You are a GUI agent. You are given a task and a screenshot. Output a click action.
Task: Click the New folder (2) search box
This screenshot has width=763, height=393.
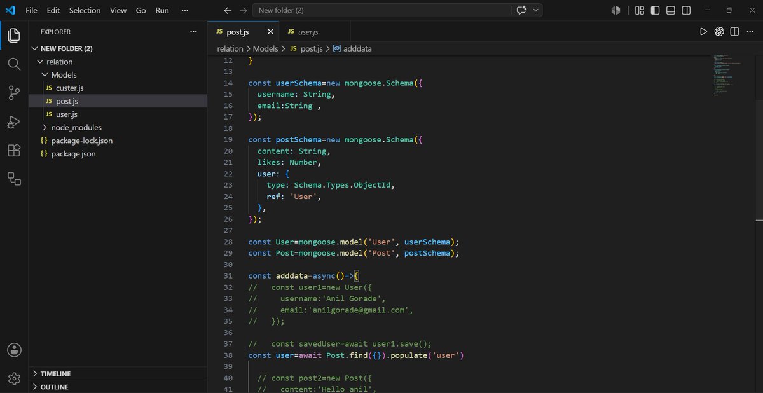point(381,10)
